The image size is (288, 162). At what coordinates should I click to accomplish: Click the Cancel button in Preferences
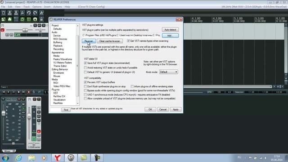click(x=163, y=109)
